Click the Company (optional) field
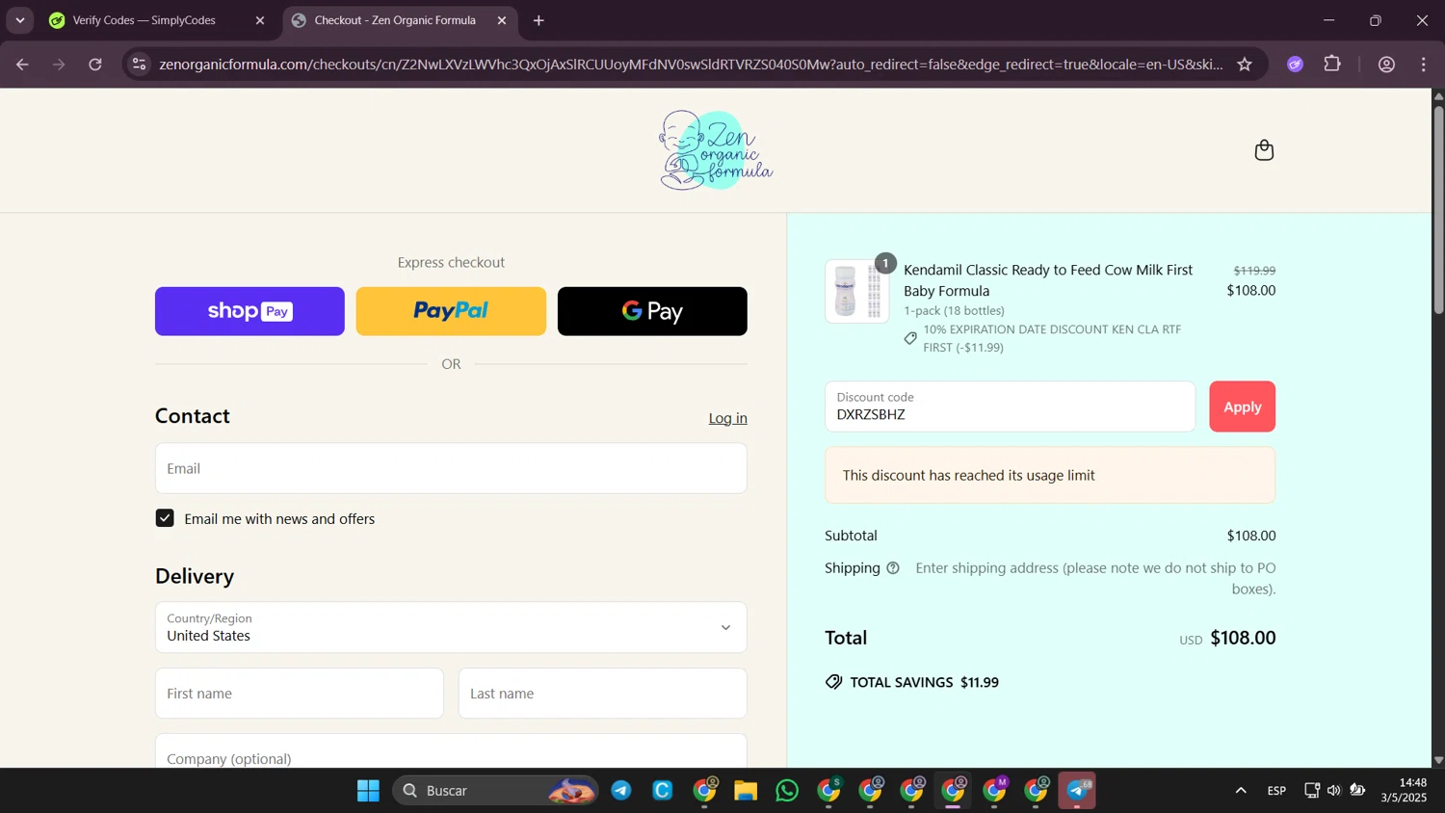 (451, 751)
